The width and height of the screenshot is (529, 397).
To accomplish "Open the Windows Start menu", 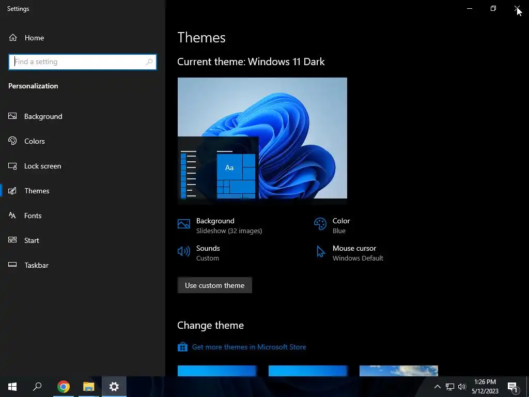I will [12, 387].
